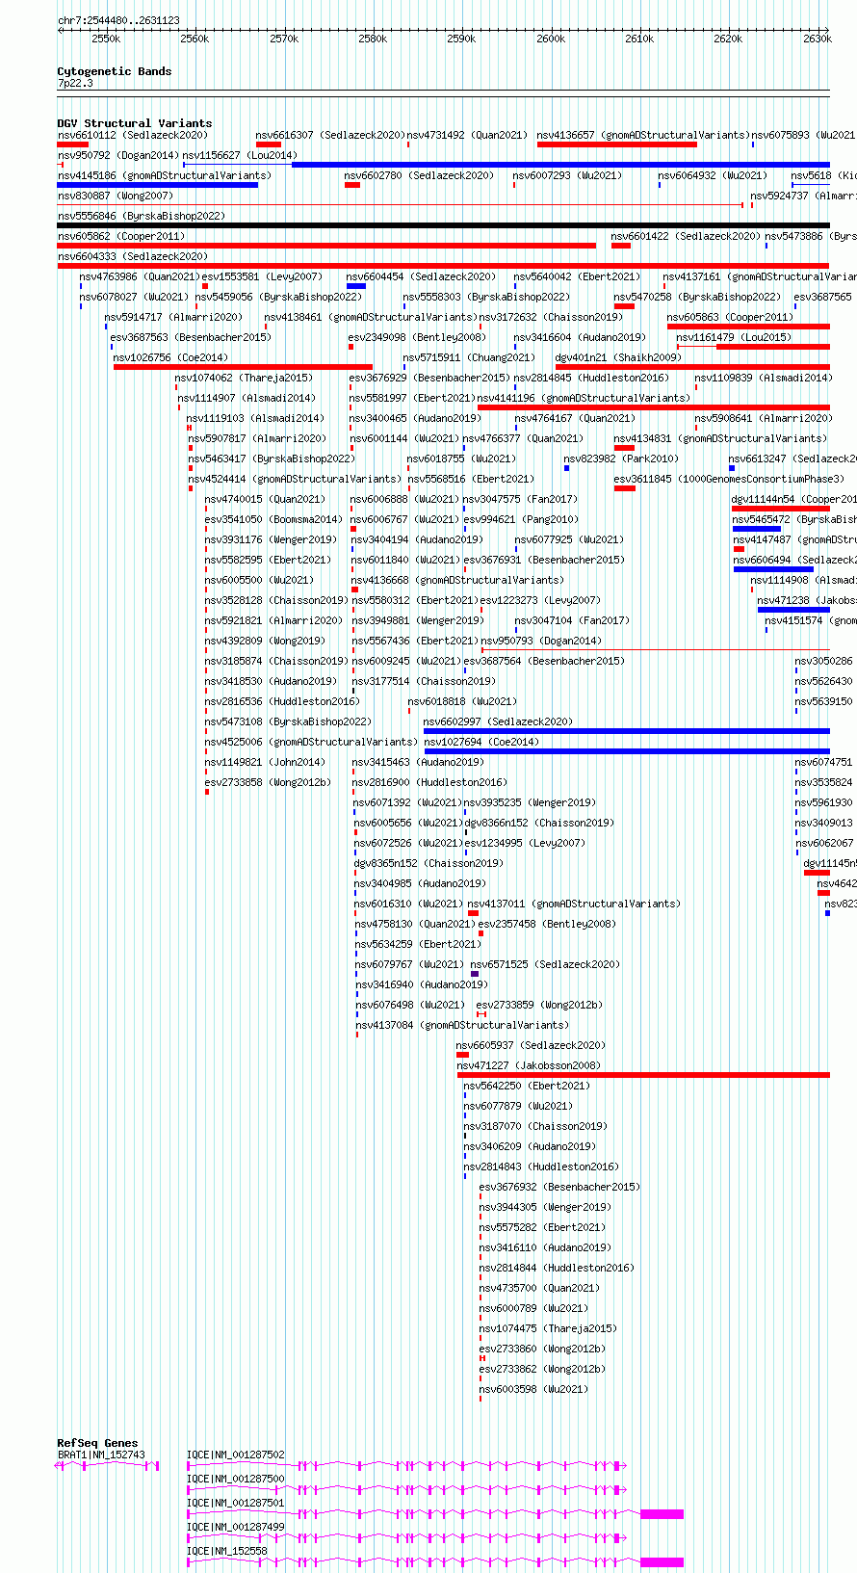The width and height of the screenshot is (857, 1573).
Task: Click the esv2733859 (Wong2012b) label
Action: pyautogui.click(x=539, y=1005)
